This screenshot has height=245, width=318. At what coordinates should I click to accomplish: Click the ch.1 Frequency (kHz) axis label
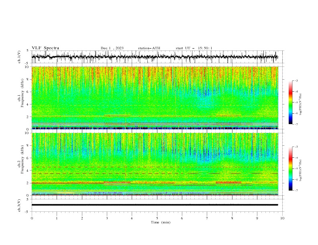click(21, 93)
